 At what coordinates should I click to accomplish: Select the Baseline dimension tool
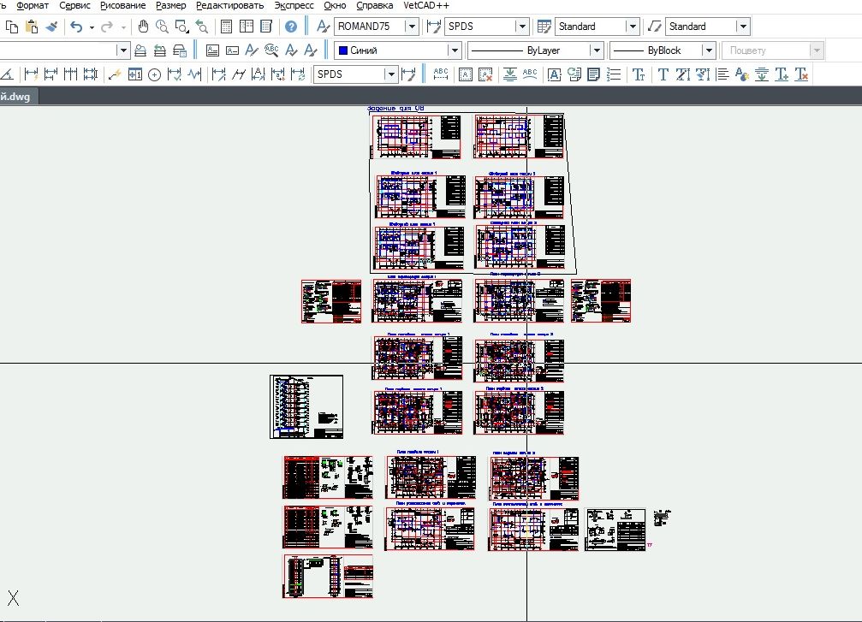(51, 74)
